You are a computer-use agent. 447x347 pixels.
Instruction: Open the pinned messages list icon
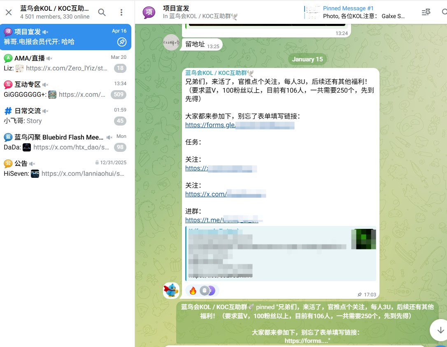click(x=426, y=12)
